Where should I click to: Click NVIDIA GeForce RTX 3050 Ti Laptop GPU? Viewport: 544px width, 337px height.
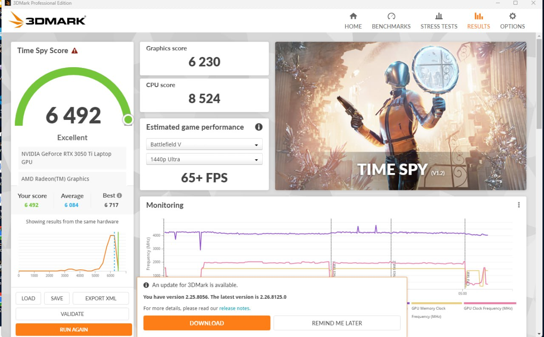pyautogui.click(x=73, y=158)
